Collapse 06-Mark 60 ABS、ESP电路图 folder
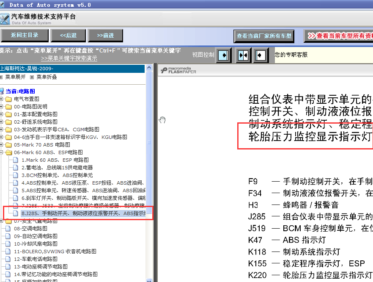373x282 pixels. pyautogui.click(x=1, y=152)
